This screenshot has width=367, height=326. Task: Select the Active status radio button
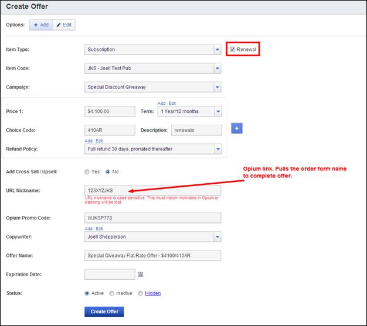tap(87, 293)
